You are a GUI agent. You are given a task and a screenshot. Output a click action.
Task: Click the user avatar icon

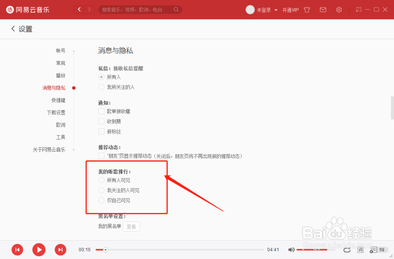click(x=250, y=10)
